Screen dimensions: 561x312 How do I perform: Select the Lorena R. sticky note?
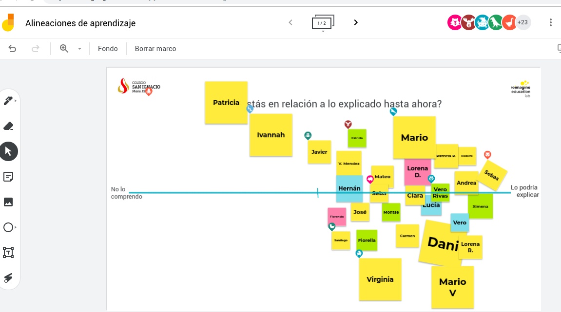470,247
